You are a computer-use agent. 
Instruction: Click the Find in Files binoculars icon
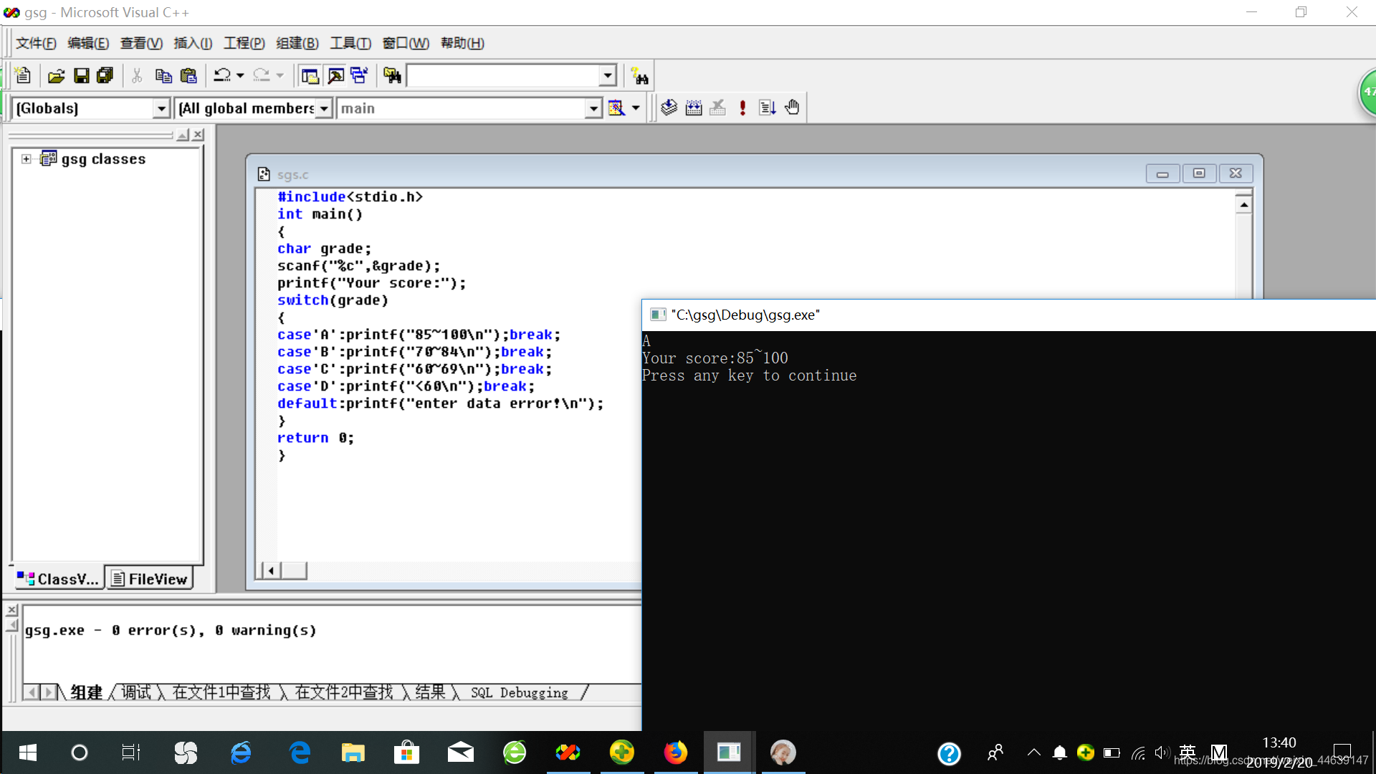(392, 75)
